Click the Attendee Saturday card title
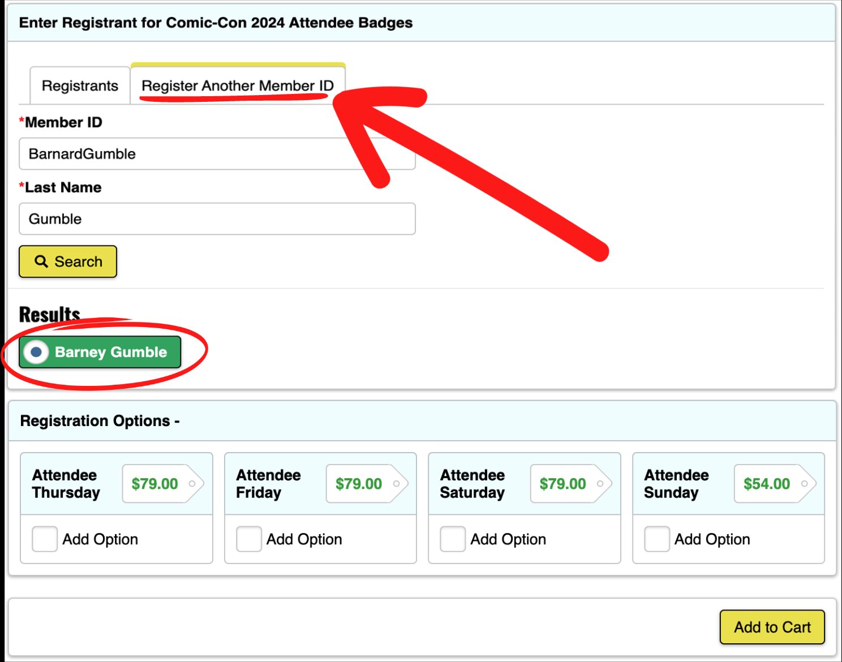Image resolution: width=842 pixels, height=662 pixels. pyautogui.click(x=472, y=484)
